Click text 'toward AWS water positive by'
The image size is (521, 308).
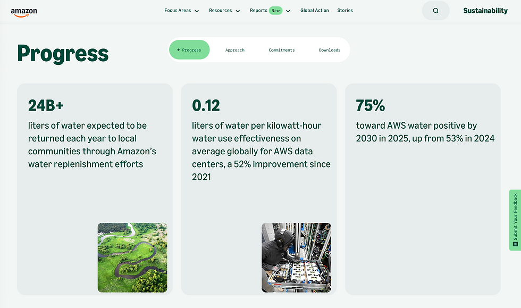(416, 126)
